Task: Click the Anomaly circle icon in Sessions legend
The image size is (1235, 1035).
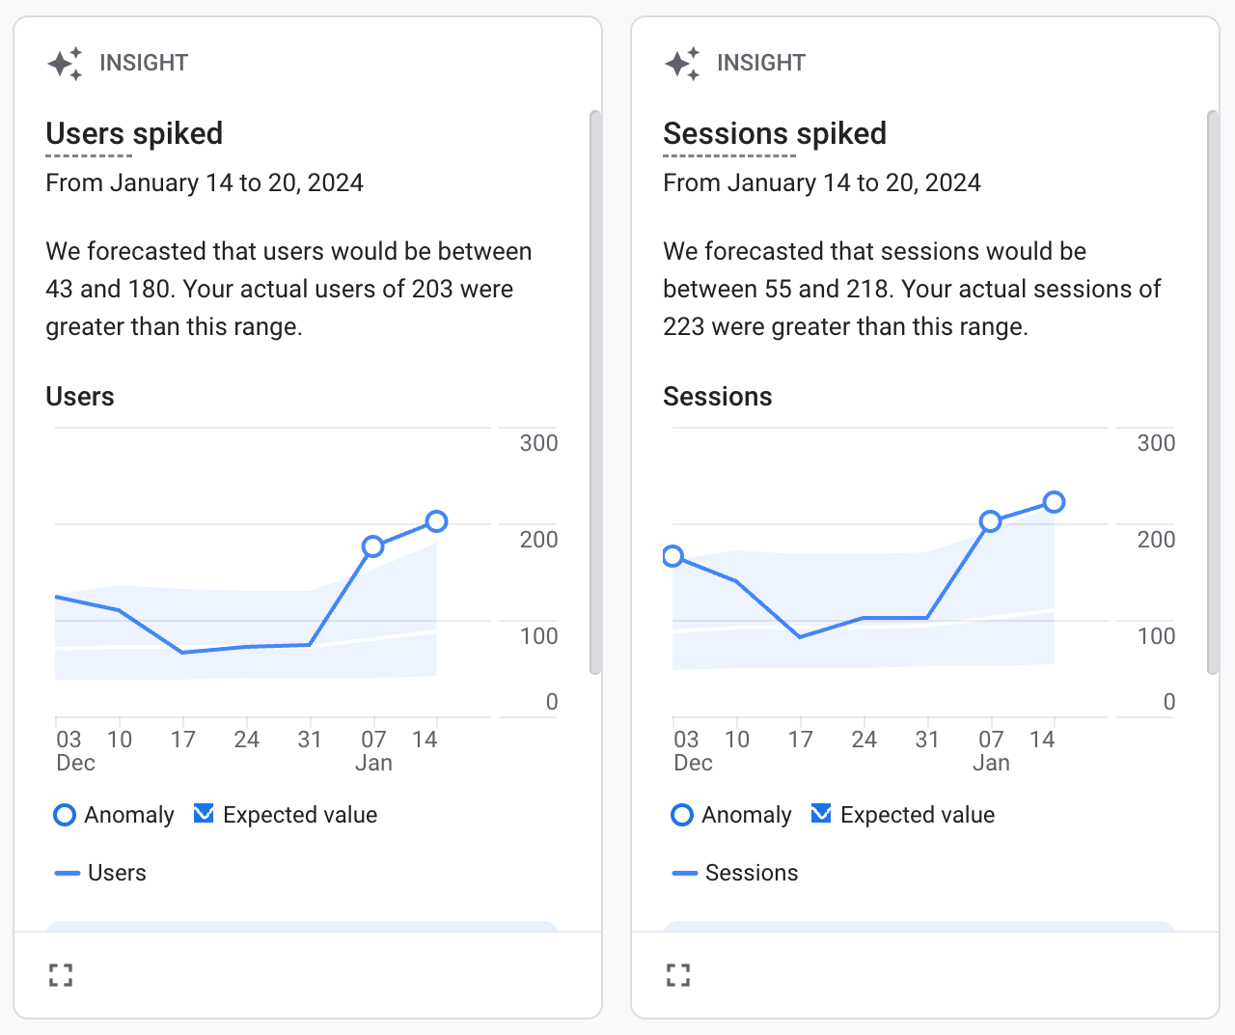Action: point(682,815)
